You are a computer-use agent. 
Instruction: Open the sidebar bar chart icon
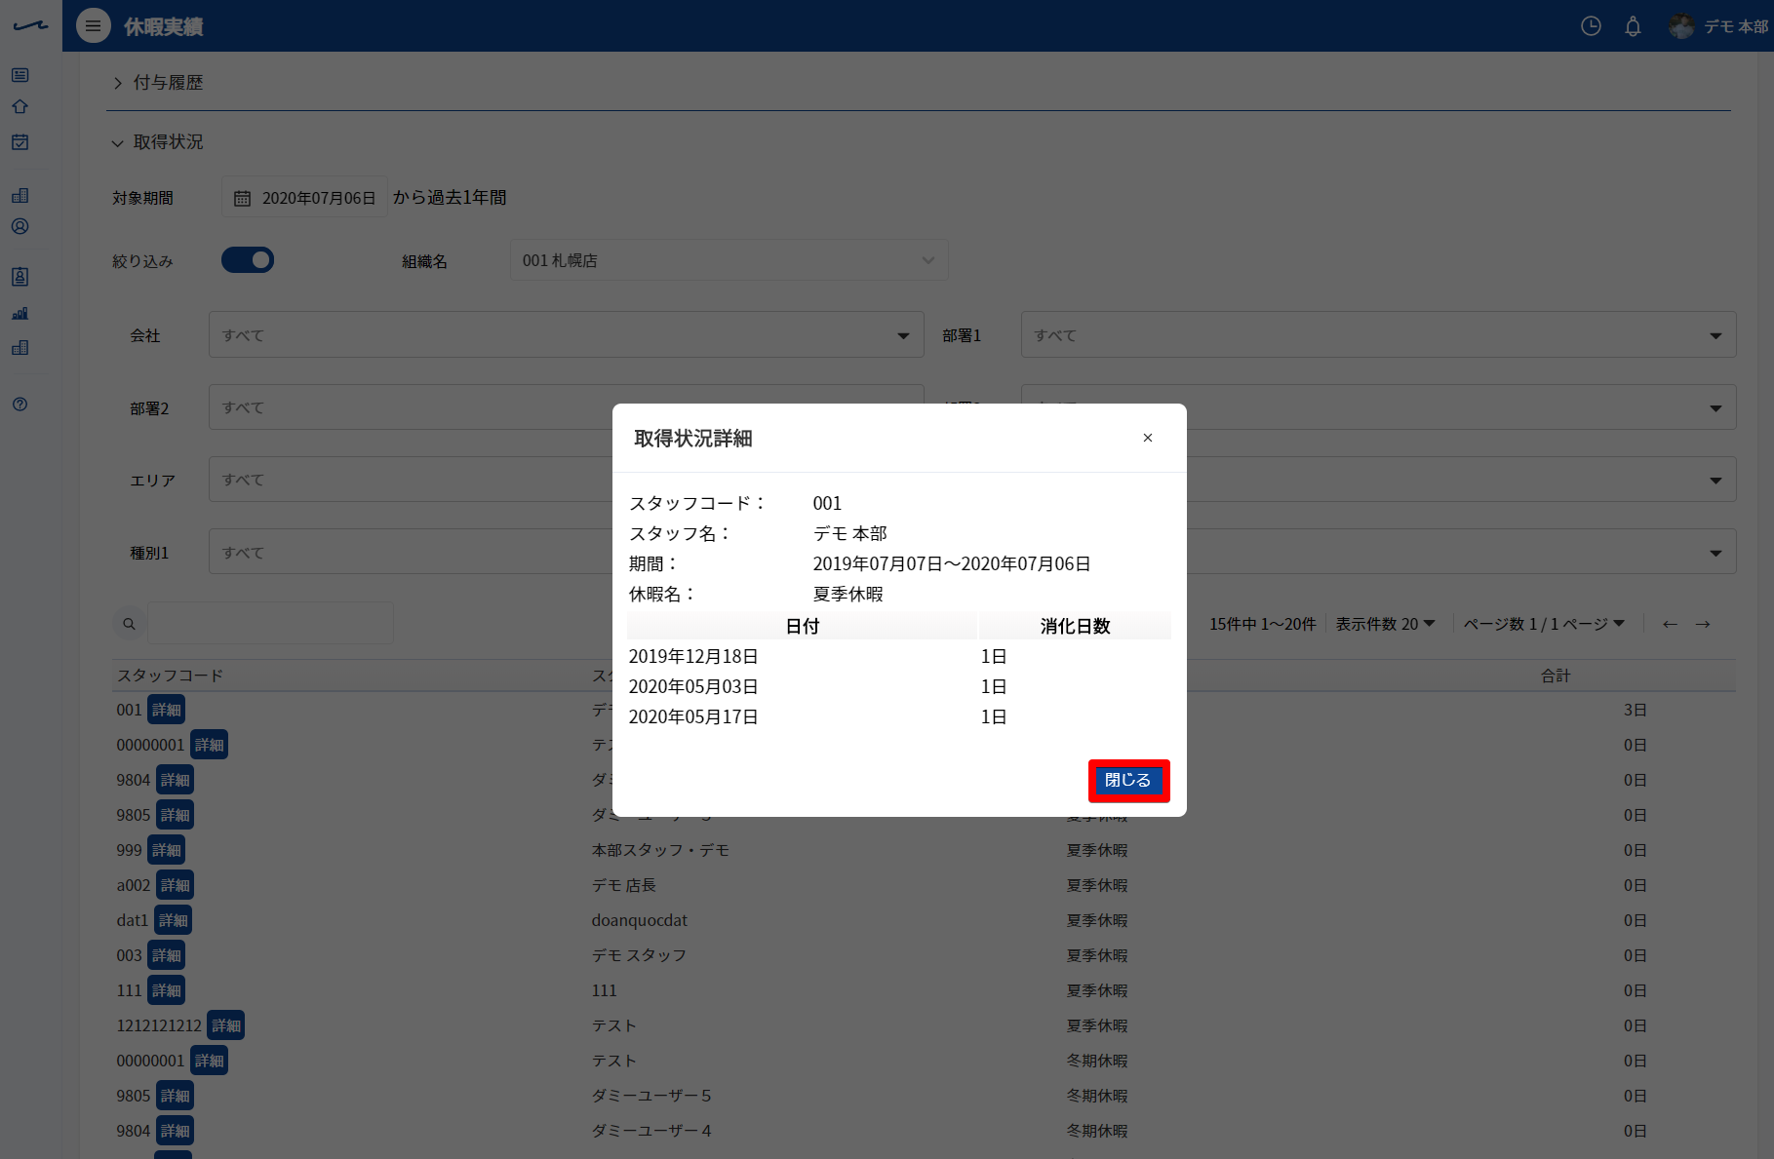pyautogui.click(x=20, y=314)
